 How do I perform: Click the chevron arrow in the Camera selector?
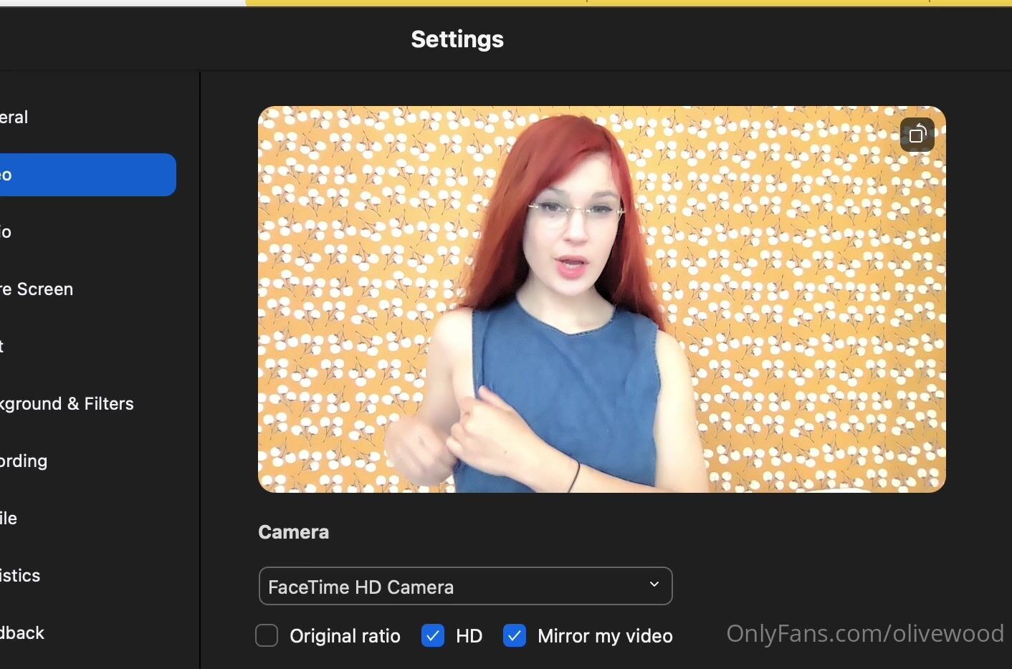click(654, 584)
